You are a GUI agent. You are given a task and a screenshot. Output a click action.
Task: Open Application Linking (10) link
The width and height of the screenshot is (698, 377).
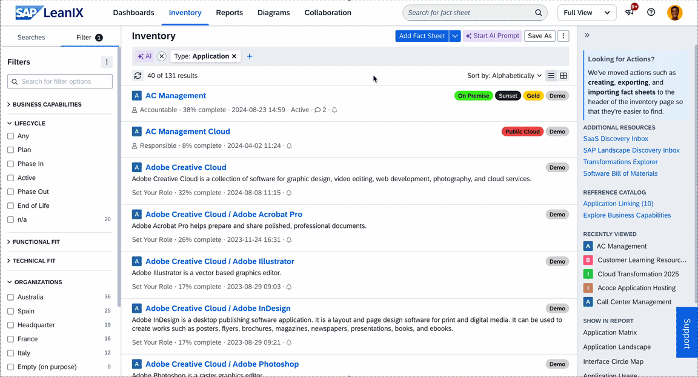tap(618, 204)
